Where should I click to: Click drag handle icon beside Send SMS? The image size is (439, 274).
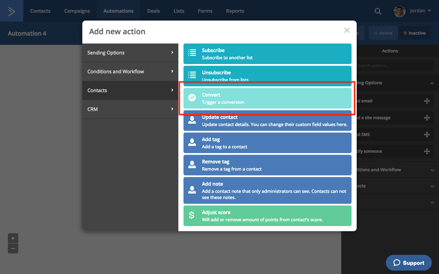(x=427, y=135)
